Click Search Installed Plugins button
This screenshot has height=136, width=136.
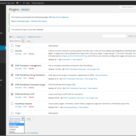(131, 36)
